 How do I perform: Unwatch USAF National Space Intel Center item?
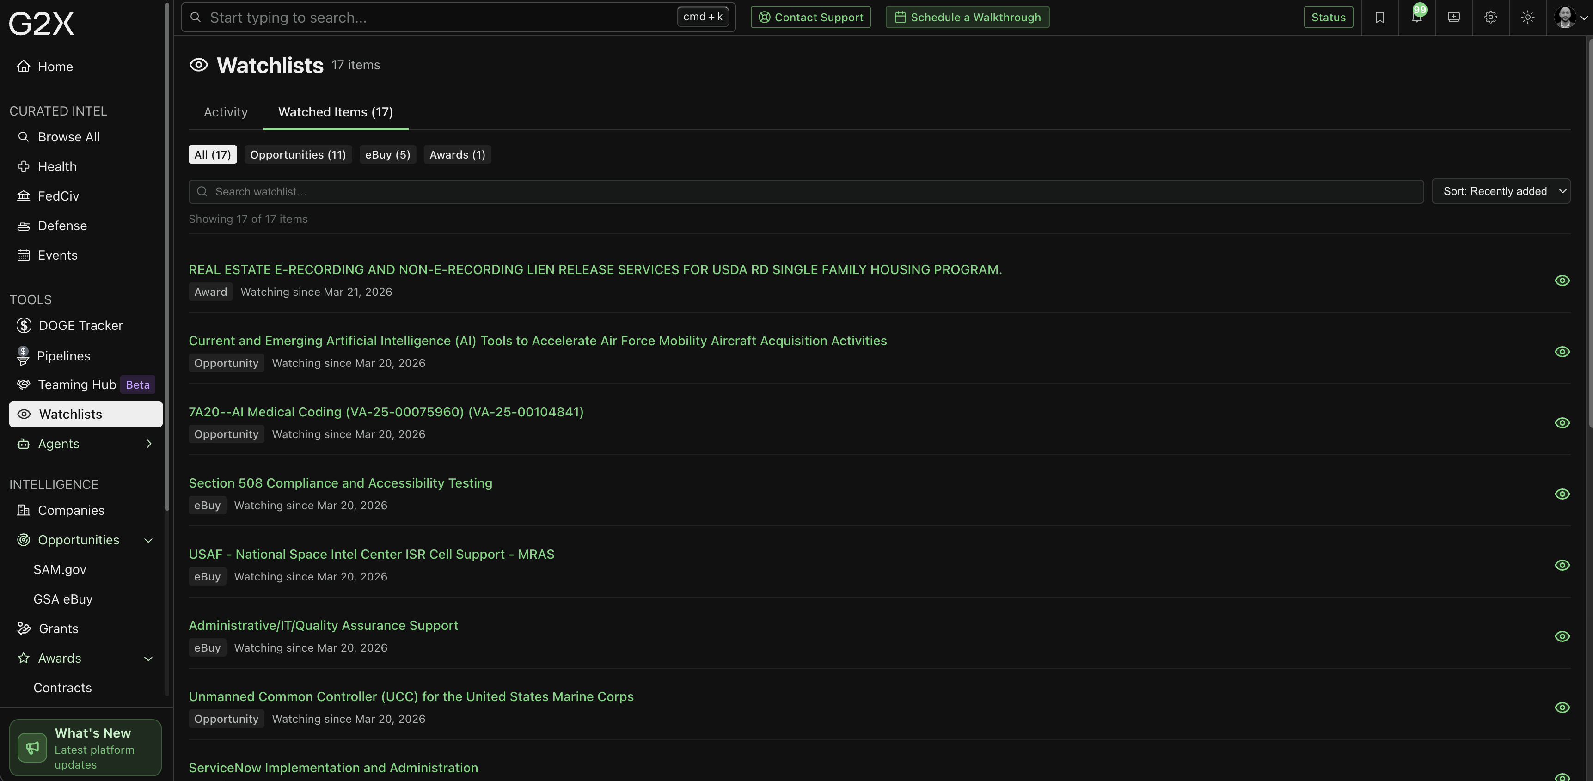(1562, 565)
